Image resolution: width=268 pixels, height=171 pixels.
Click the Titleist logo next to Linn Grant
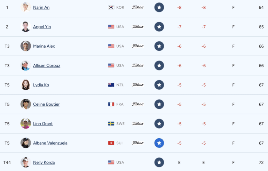click(137, 123)
